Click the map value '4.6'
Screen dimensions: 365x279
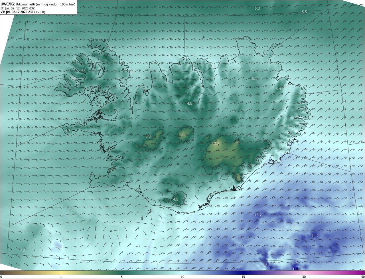click(x=189, y=104)
